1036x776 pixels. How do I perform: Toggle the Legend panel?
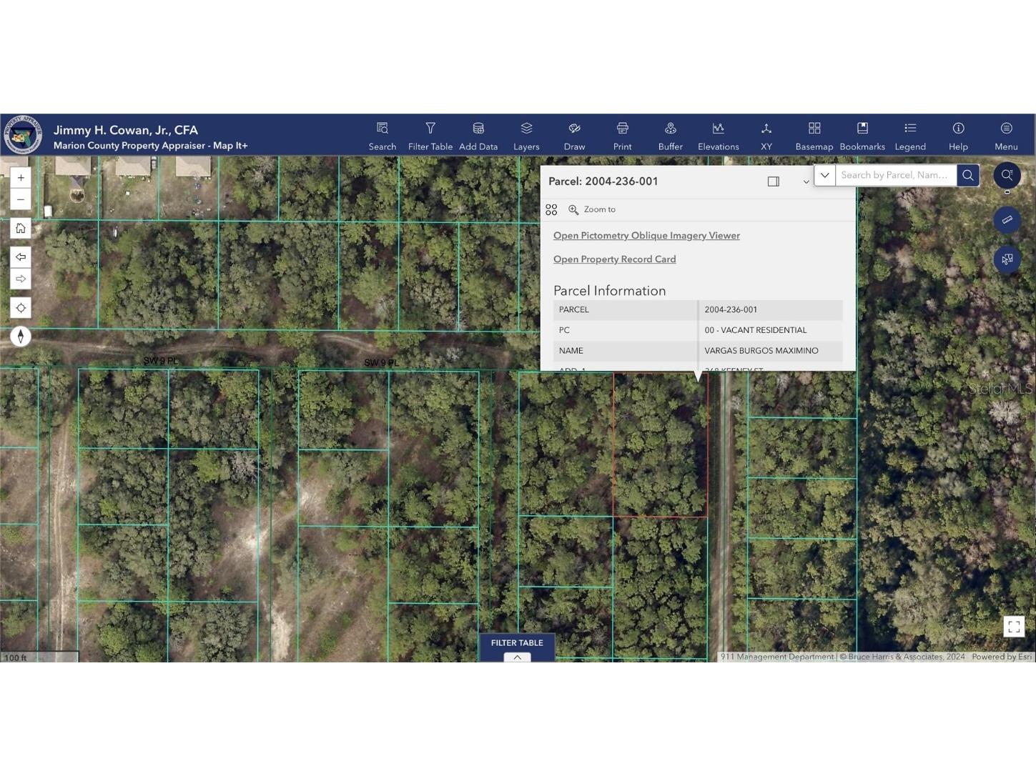910,136
